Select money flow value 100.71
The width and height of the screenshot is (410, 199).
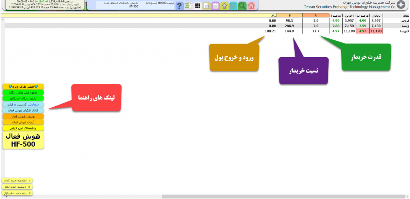pos(270,31)
